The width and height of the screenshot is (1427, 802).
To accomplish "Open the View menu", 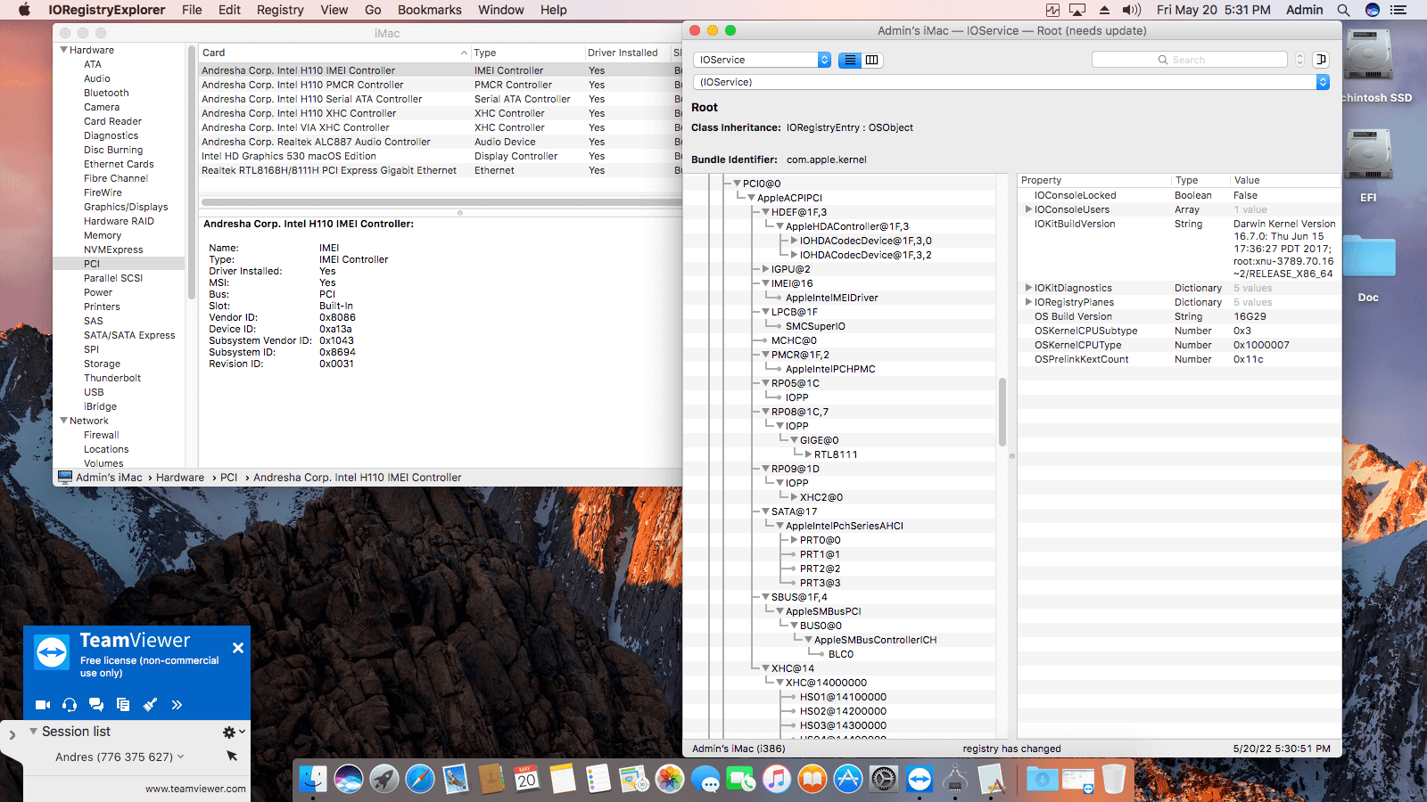I will tap(334, 10).
